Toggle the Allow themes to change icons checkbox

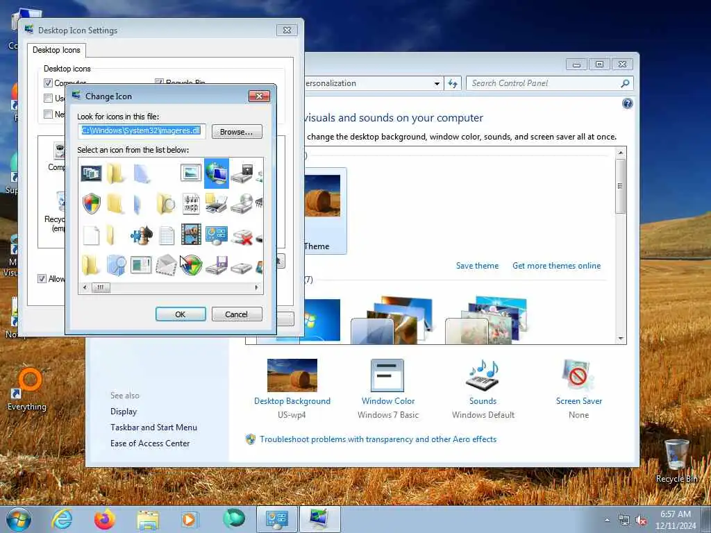(x=42, y=279)
